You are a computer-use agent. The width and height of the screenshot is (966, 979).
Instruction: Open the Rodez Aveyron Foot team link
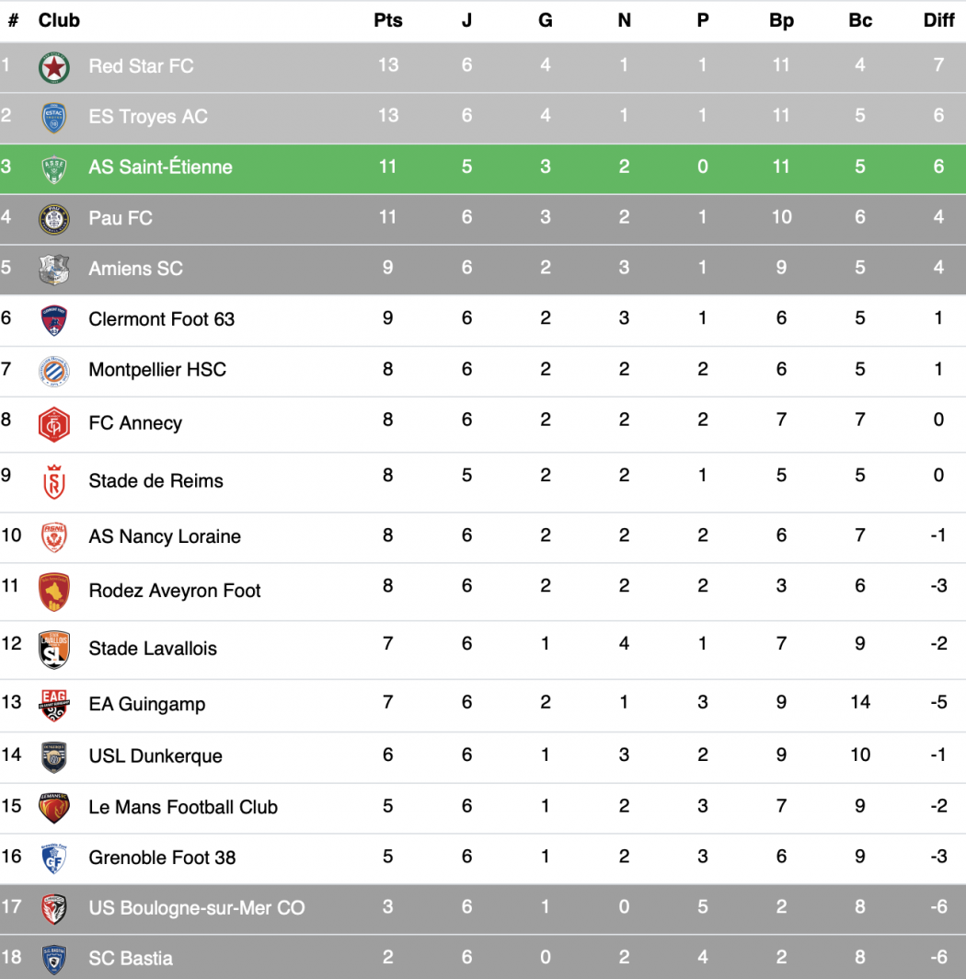(175, 591)
